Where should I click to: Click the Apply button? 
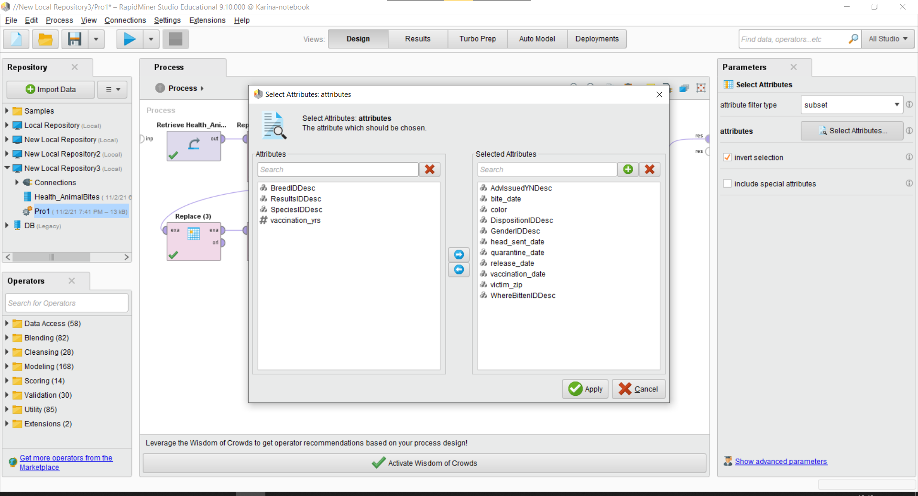coord(585,389)
